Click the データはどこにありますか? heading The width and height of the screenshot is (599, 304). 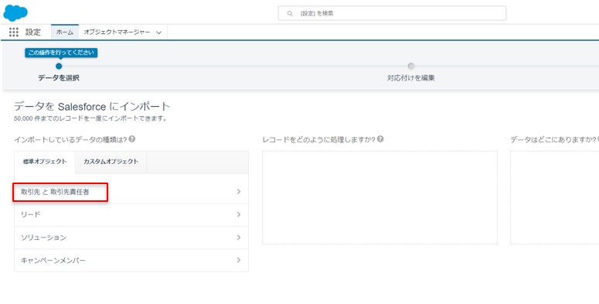(554, 139)
